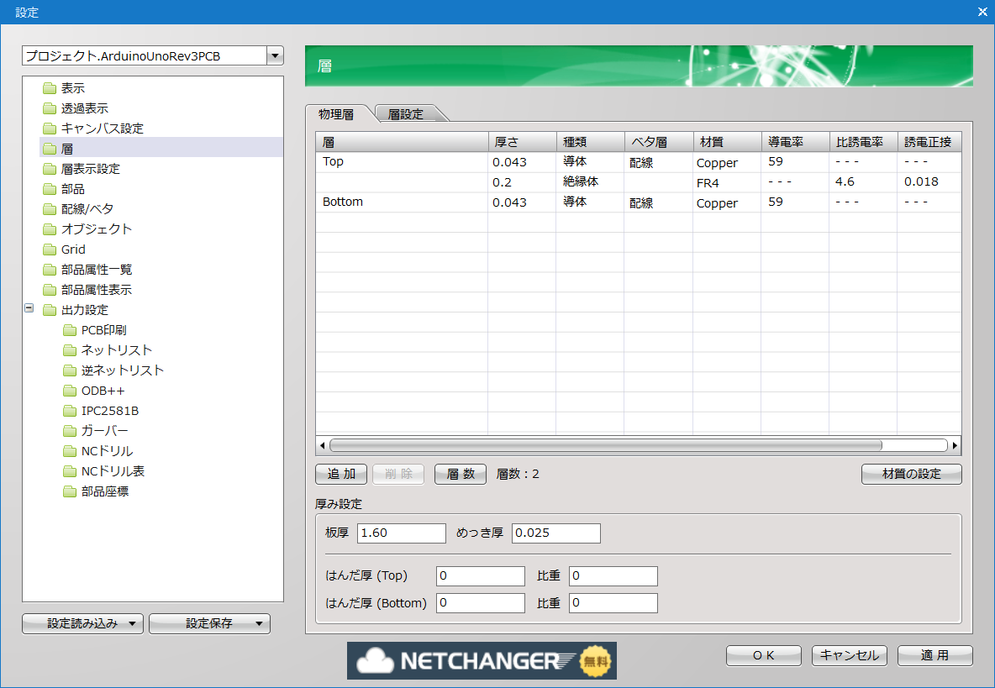
Task: Click the folder icon beside ガーバー
Action: click(70, 431)
